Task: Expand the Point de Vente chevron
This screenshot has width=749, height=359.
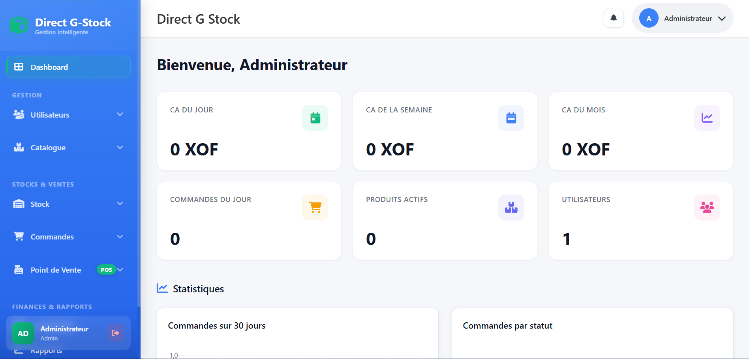Action: point(120,270)
